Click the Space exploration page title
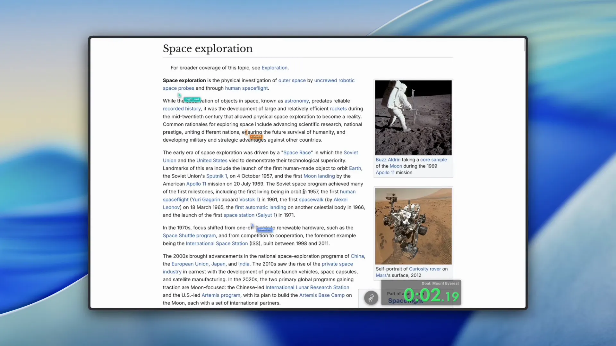This screenshot has width=616, height=346. pos(208,48)
